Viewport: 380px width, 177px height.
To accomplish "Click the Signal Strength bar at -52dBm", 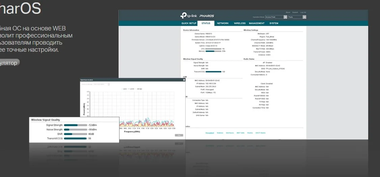I will (75, 125).
